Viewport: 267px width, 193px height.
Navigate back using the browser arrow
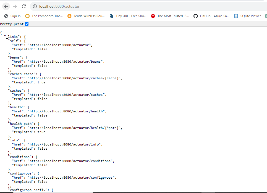(x=6, y=6)
